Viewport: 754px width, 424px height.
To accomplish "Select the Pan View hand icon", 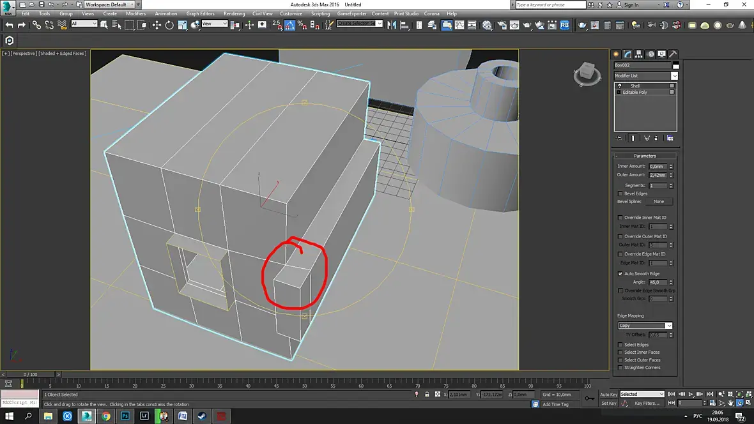I will pyautogui.click(x=730, y=403).
